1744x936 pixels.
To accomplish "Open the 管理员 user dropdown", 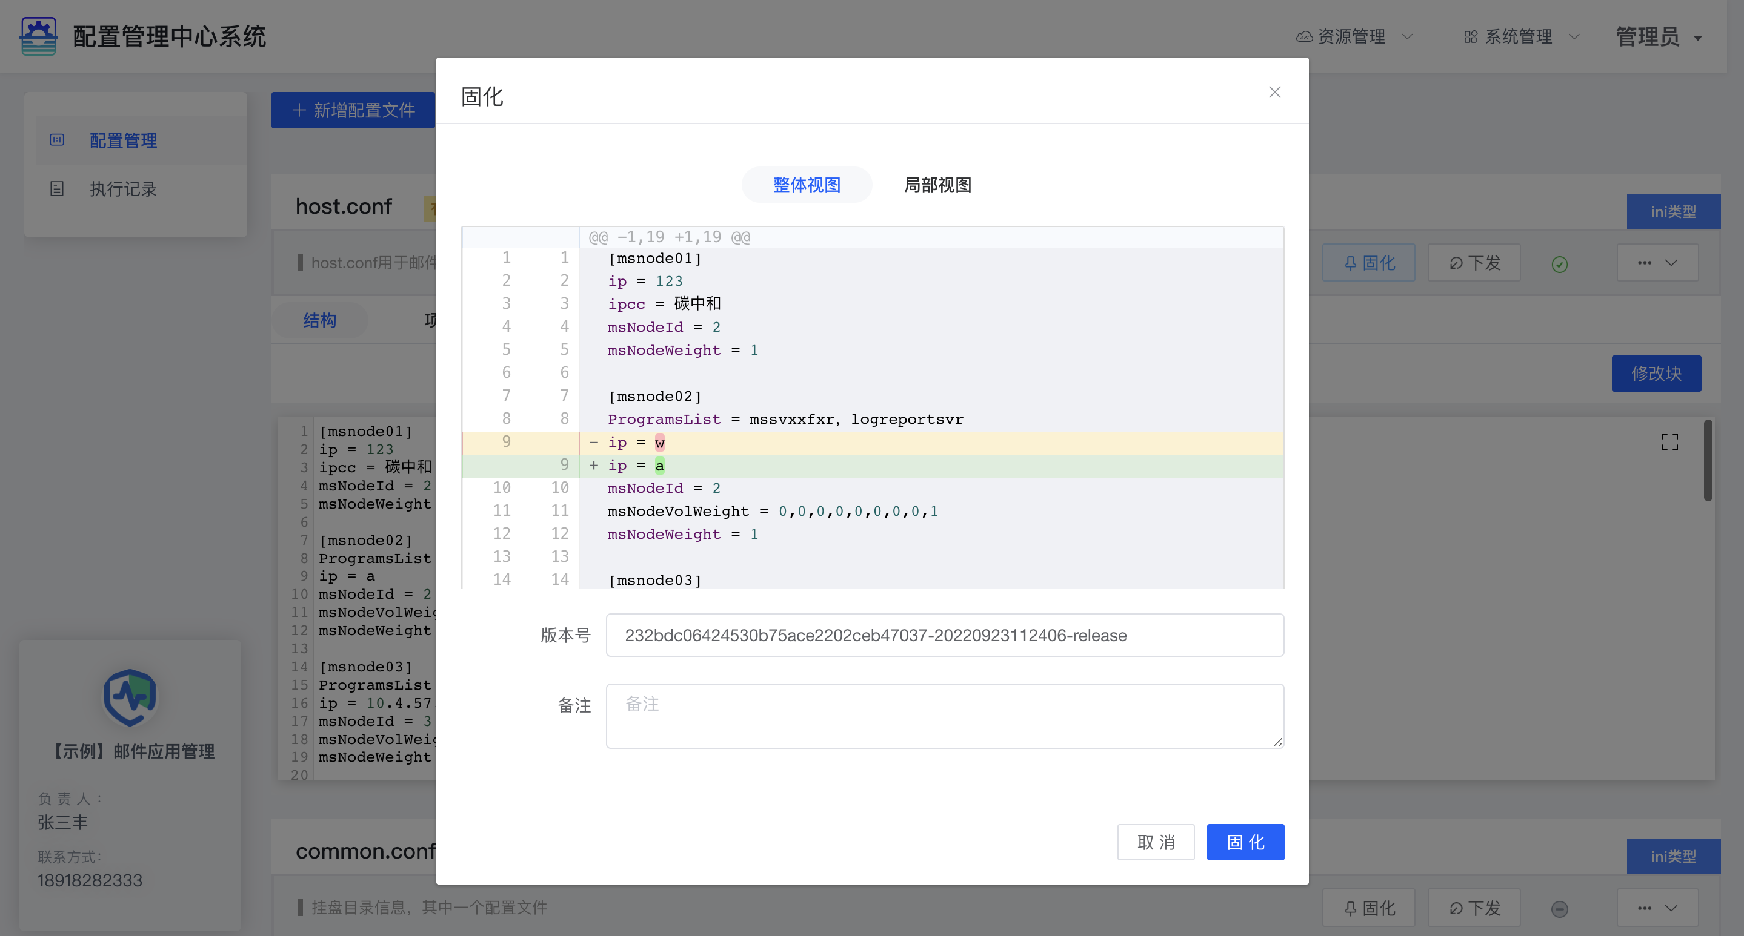I will coord(1659,36).
